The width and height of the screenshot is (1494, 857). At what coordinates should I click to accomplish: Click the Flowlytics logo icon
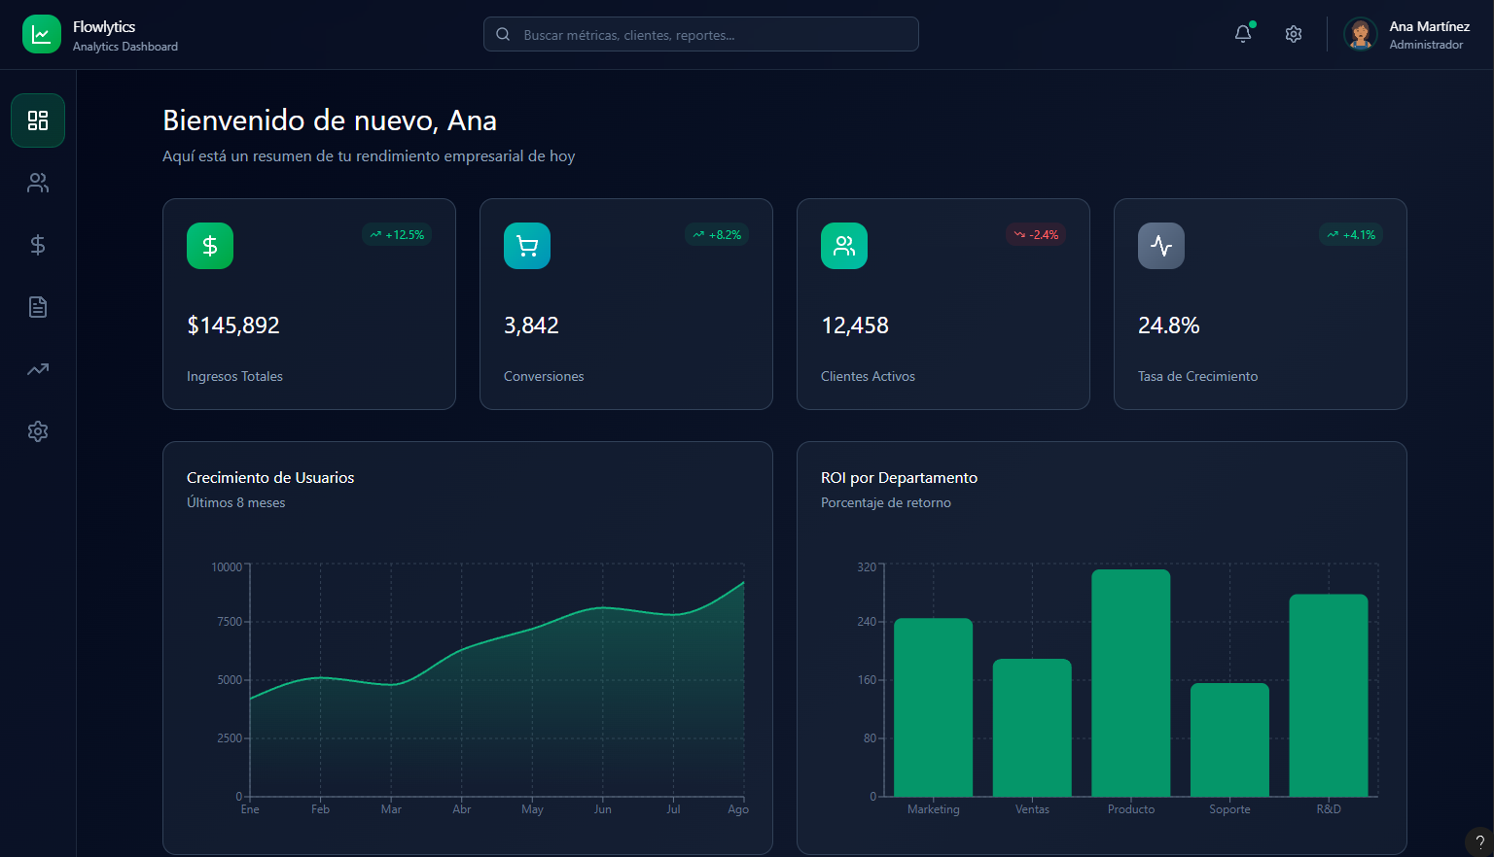tap(41, 34)
